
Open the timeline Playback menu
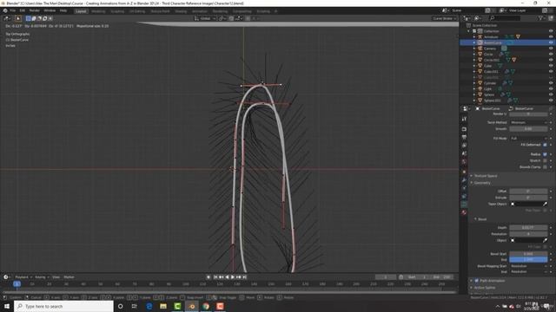[23, 277]
